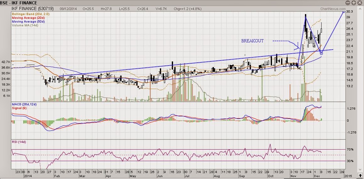
Task: Click the 'BSE - IKF FINANCE' title
Action: coord(19,3)
